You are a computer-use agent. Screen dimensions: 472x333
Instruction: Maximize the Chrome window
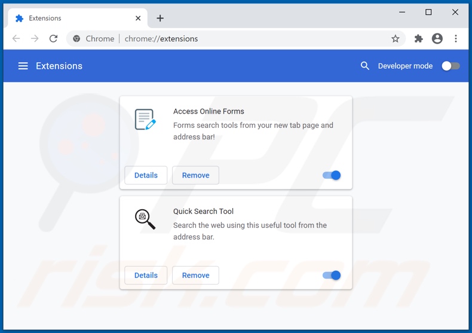(x=428, y=12)
